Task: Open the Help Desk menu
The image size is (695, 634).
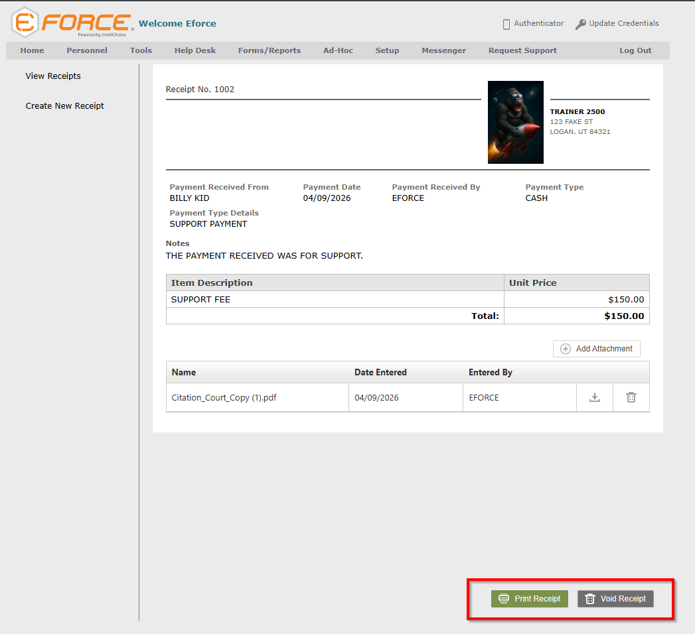Action: (195, 50)
